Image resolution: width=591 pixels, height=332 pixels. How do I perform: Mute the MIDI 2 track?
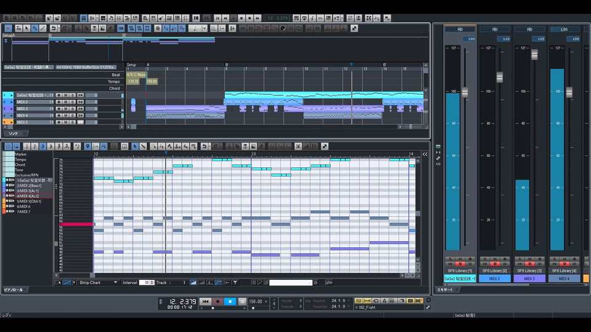pos(65,102)
